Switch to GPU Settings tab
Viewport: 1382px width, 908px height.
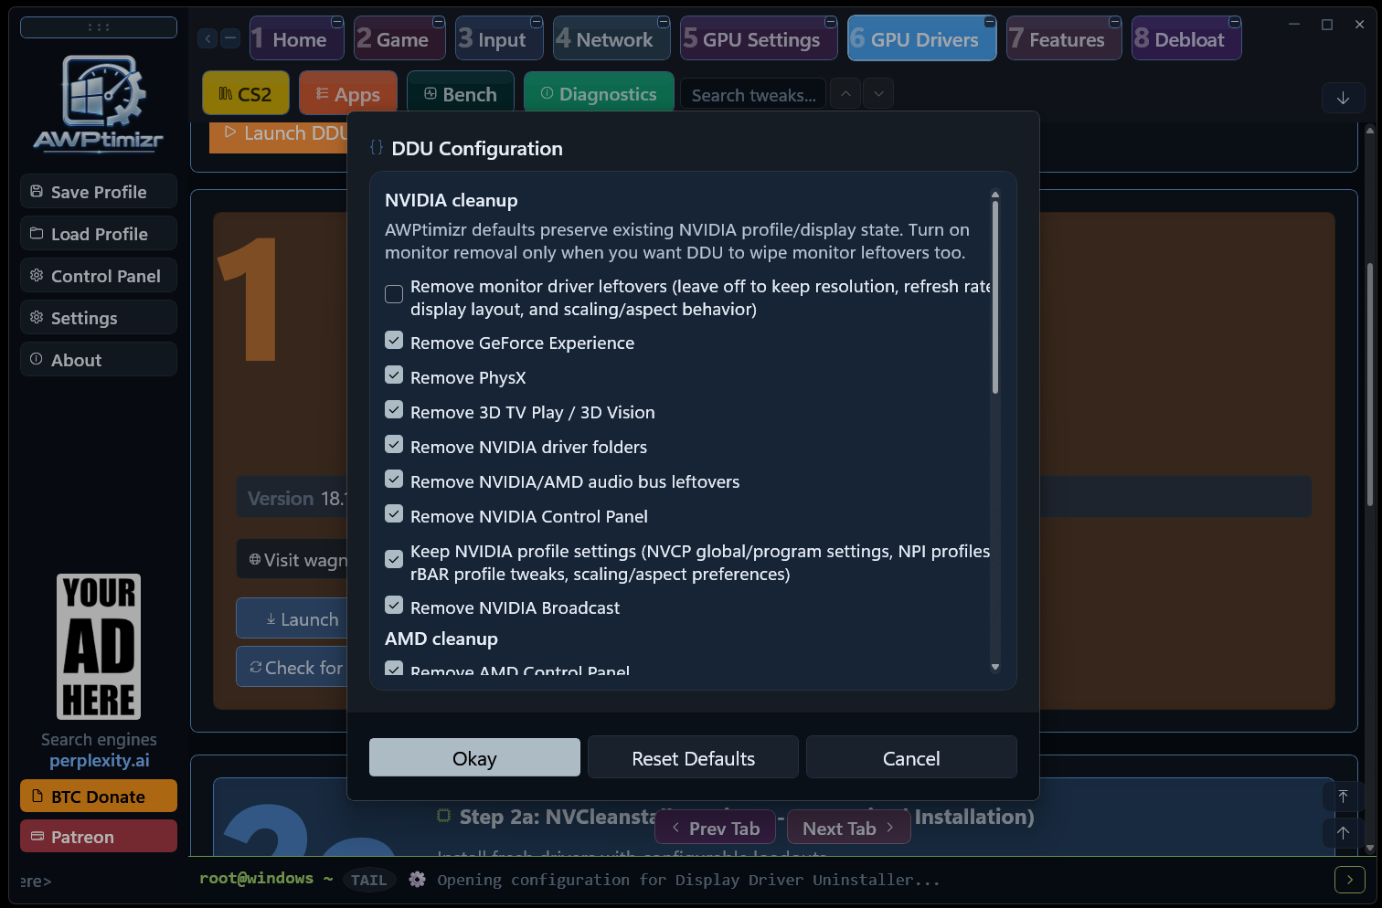759,39
